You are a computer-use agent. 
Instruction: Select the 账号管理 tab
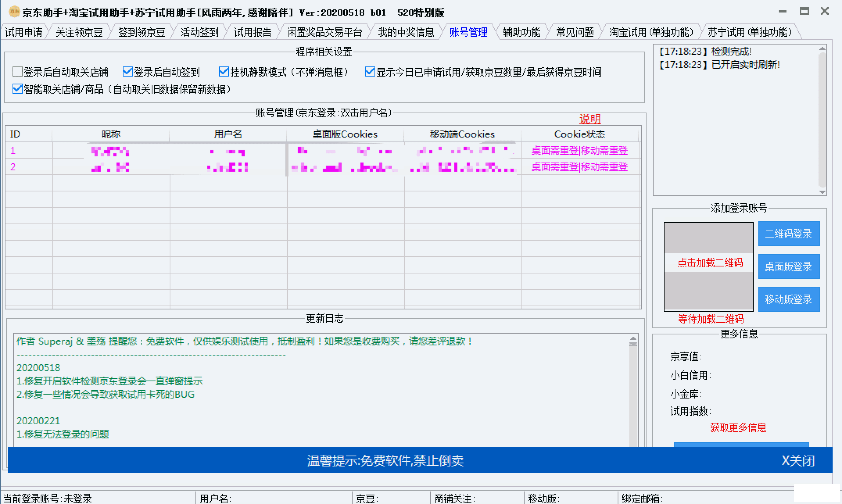click(x=468, y=32)
